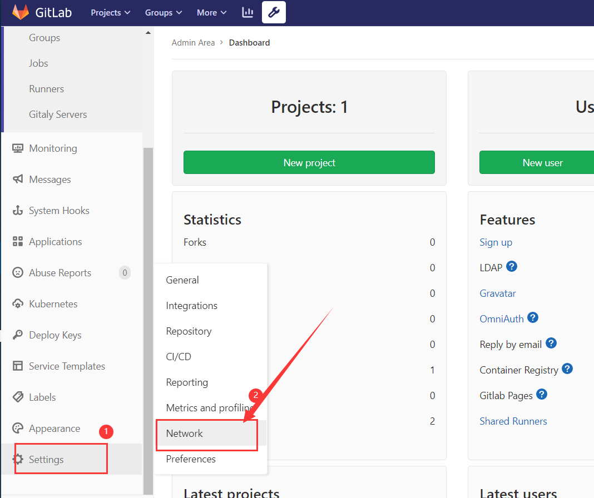The width and height of the screenshot is (594, 498).
Task: Click sidebar scroll-up arrow
Action: [x=148, y=33]
